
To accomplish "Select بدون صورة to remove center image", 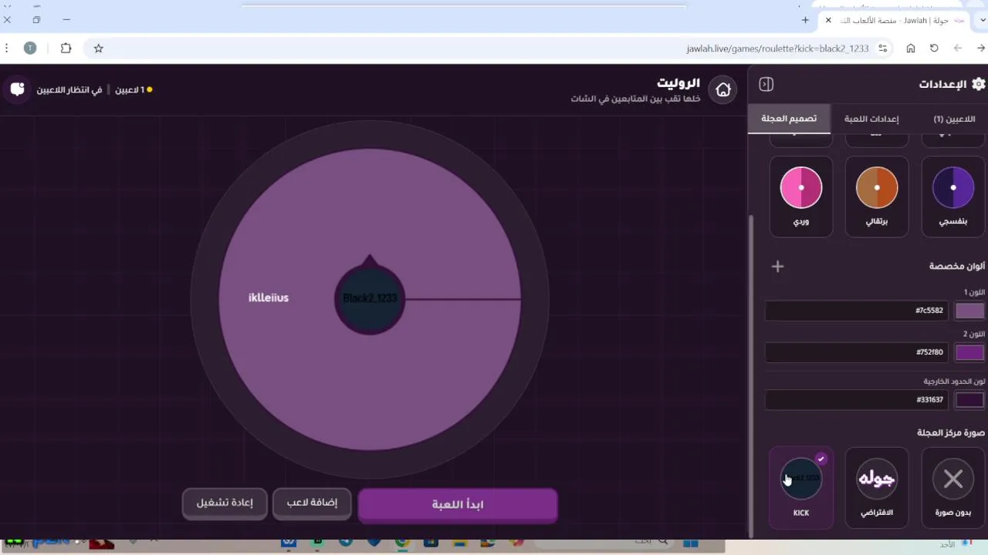I will coord(953,487).
